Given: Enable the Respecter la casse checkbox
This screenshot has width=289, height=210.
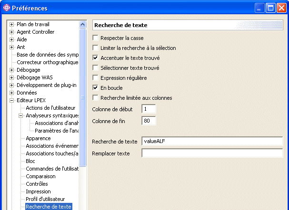Looking at the screenshot, I should coord(95,38).
